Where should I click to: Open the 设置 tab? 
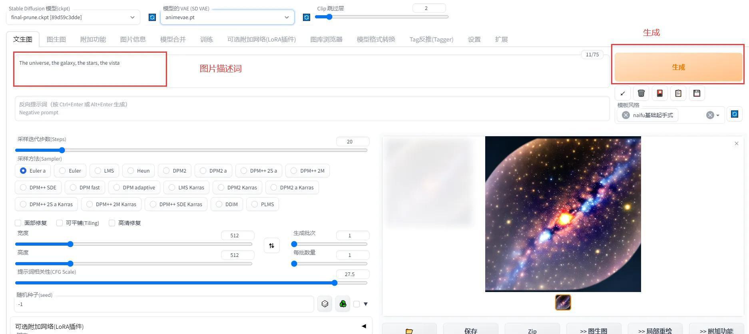474,39
